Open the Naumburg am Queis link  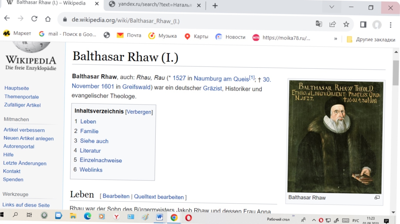(221, 79)
